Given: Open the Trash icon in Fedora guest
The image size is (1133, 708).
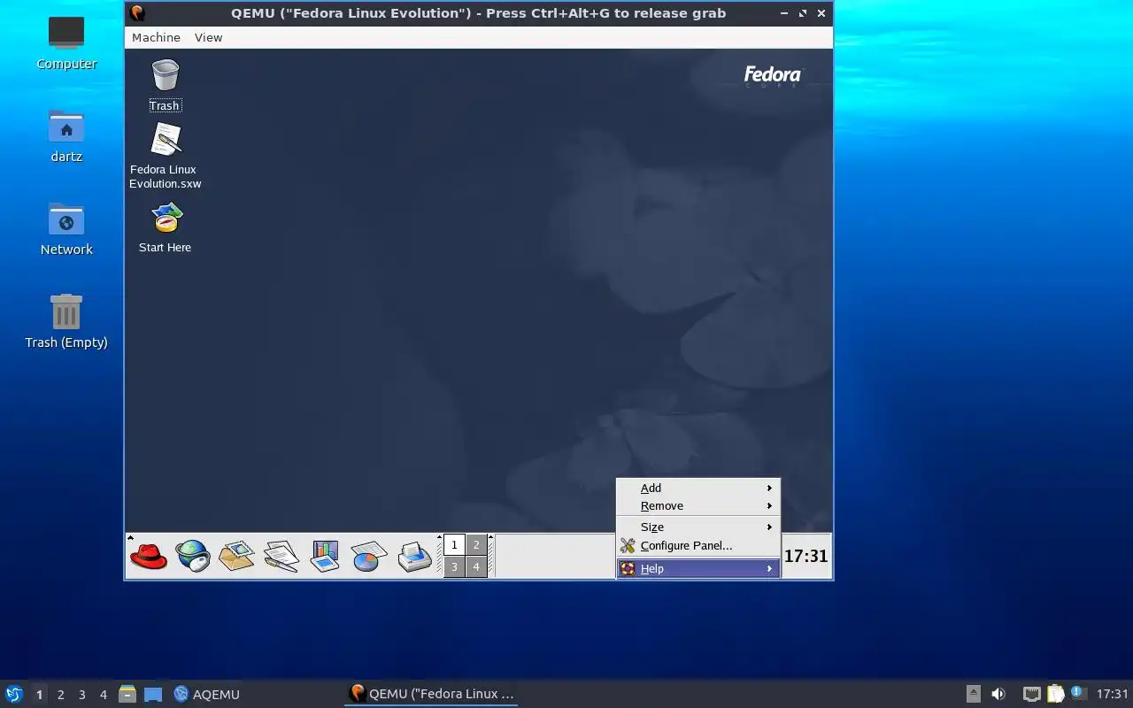Looking at the screenshot, I should pos(166,85).
